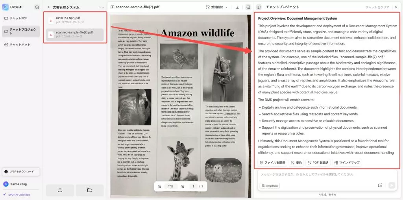Click the 文書管理システム project title

tap(66, 7)
